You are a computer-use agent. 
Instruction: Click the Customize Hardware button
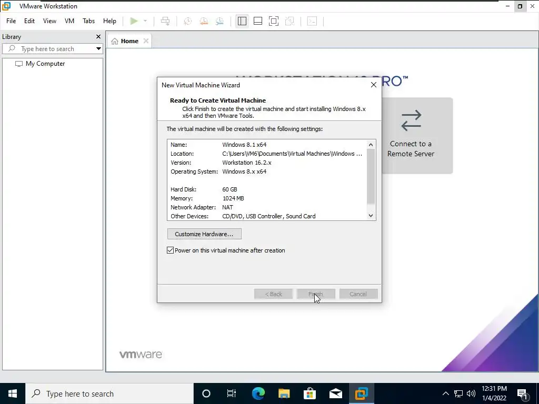point(204,234)
